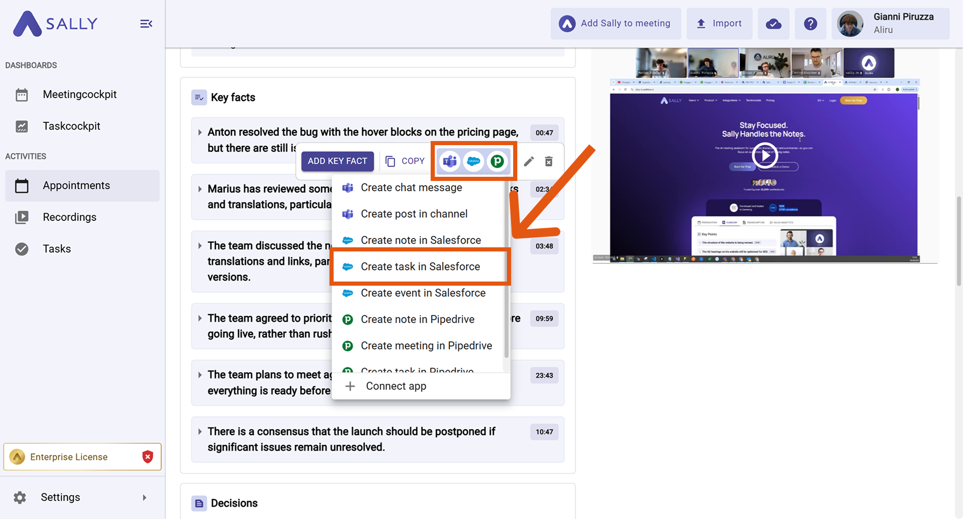This screenshot has height=519, width=963.
Task: Jump to timestamp 09:59
Action: 544,319
